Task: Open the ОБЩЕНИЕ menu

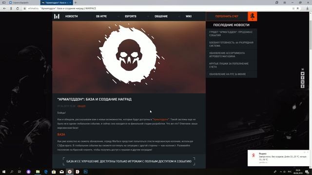Action: click(161, 16)
